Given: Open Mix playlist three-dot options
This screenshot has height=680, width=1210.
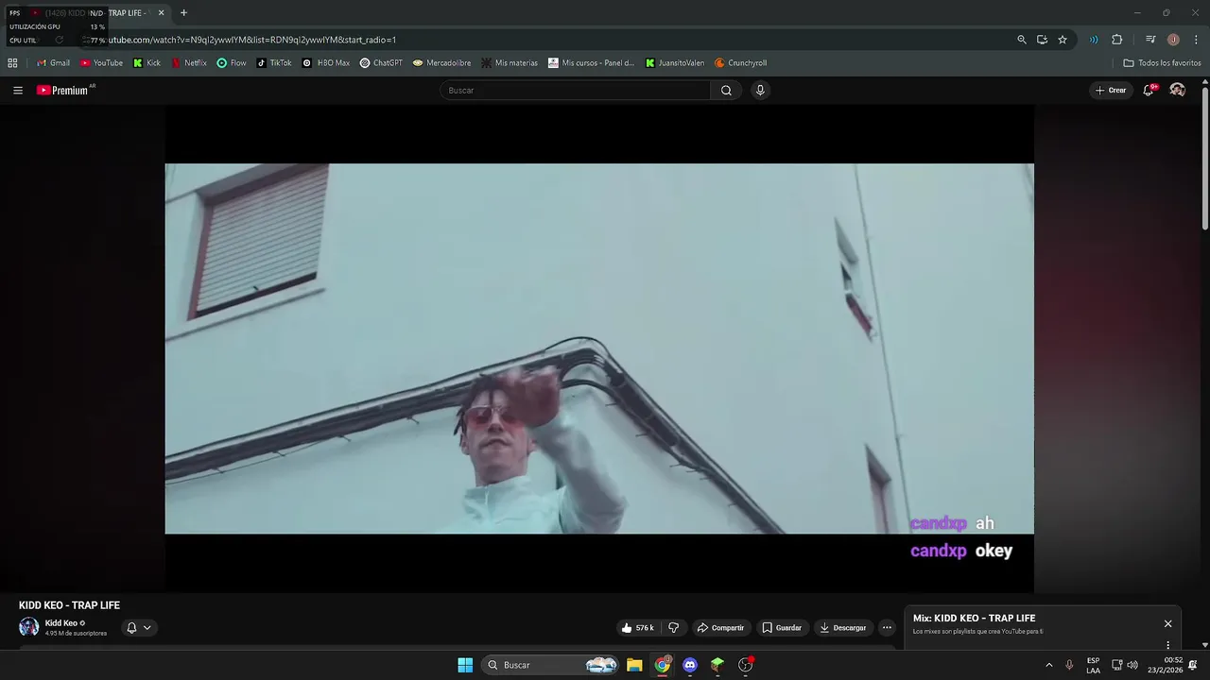Looking at the screenshot, I should click(1167, 645).
